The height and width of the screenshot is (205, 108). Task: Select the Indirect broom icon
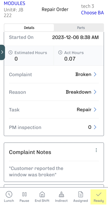[x=61, y=194]
